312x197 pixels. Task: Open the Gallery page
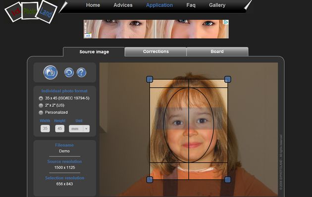point(217,5)
